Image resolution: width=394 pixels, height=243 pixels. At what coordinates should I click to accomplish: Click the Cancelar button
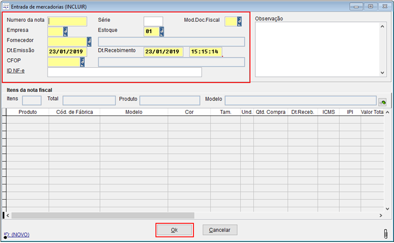tap(220, 230)
